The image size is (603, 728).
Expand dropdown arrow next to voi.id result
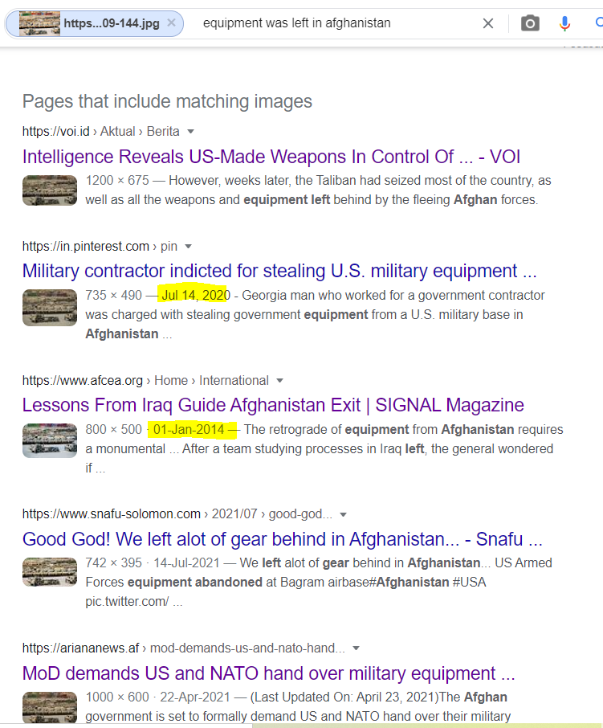tap(190, 132)
